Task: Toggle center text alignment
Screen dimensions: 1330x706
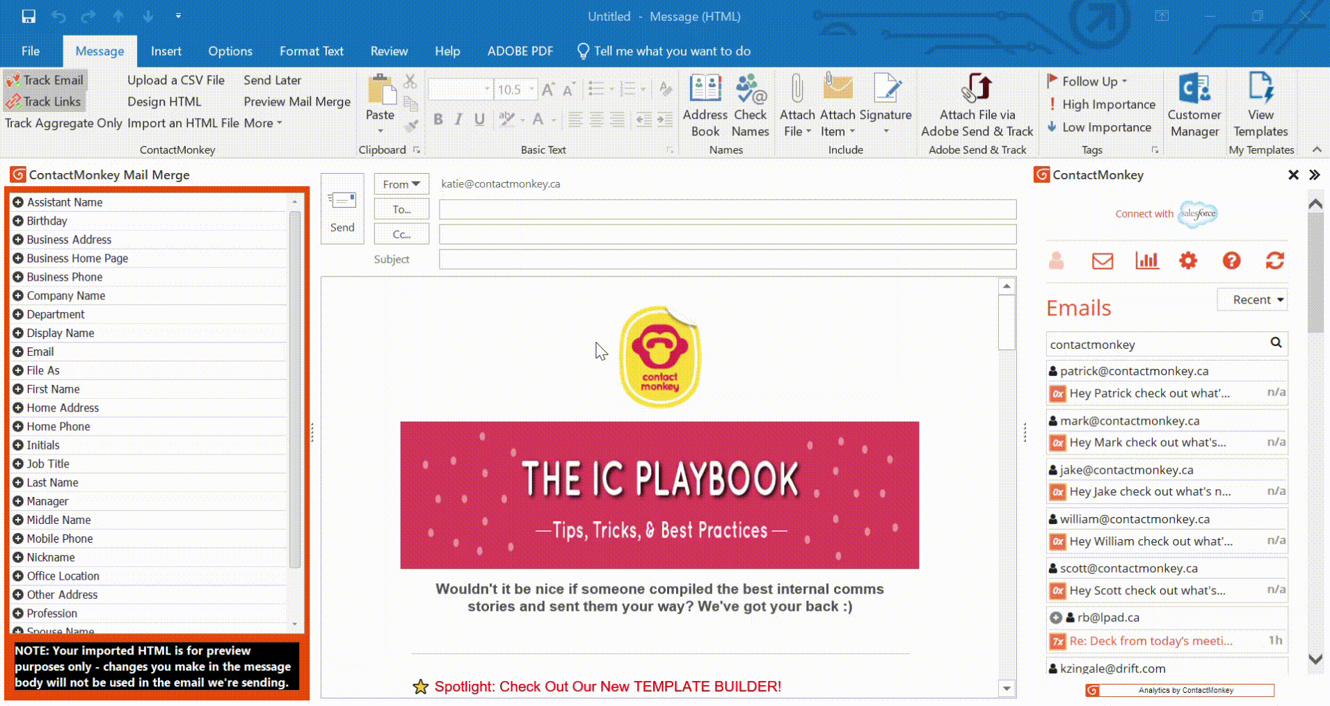Action: coord(596,120)
